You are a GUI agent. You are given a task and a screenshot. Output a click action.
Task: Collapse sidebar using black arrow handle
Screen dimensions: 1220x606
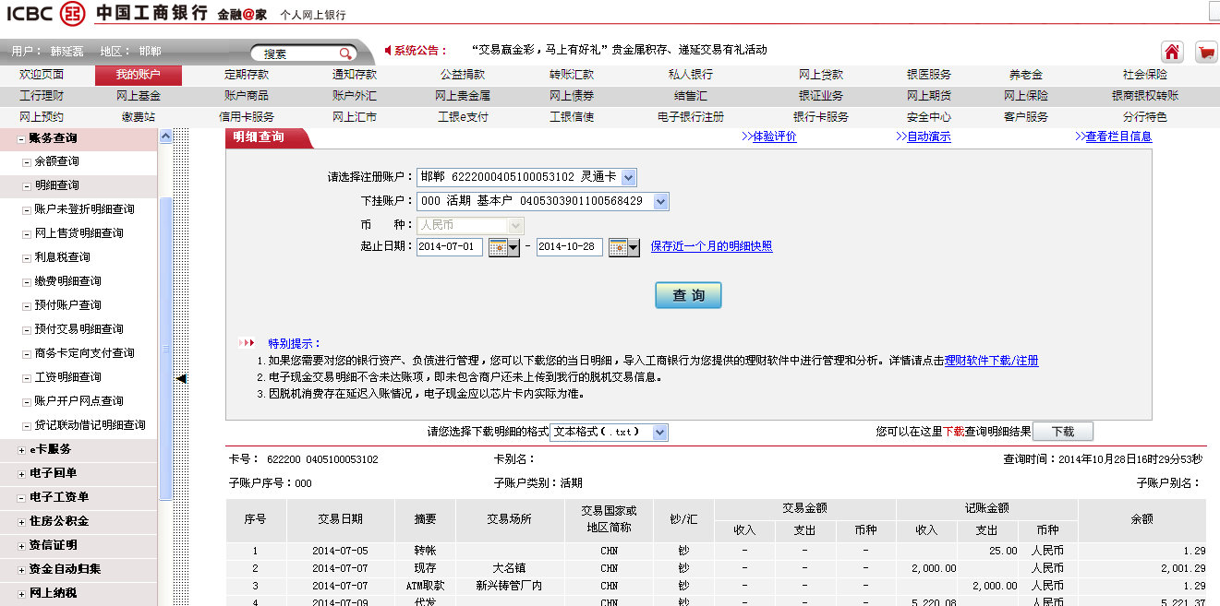[181, 378]
